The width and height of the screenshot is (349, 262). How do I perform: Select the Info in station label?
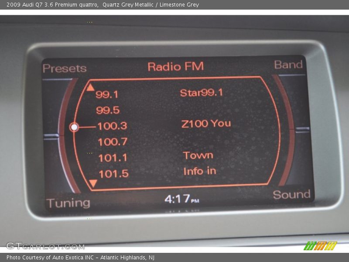[200, 171]
